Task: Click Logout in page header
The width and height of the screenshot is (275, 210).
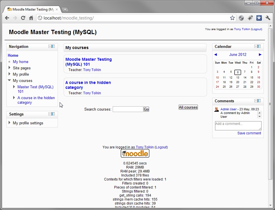Action: [x=256, y=29]
